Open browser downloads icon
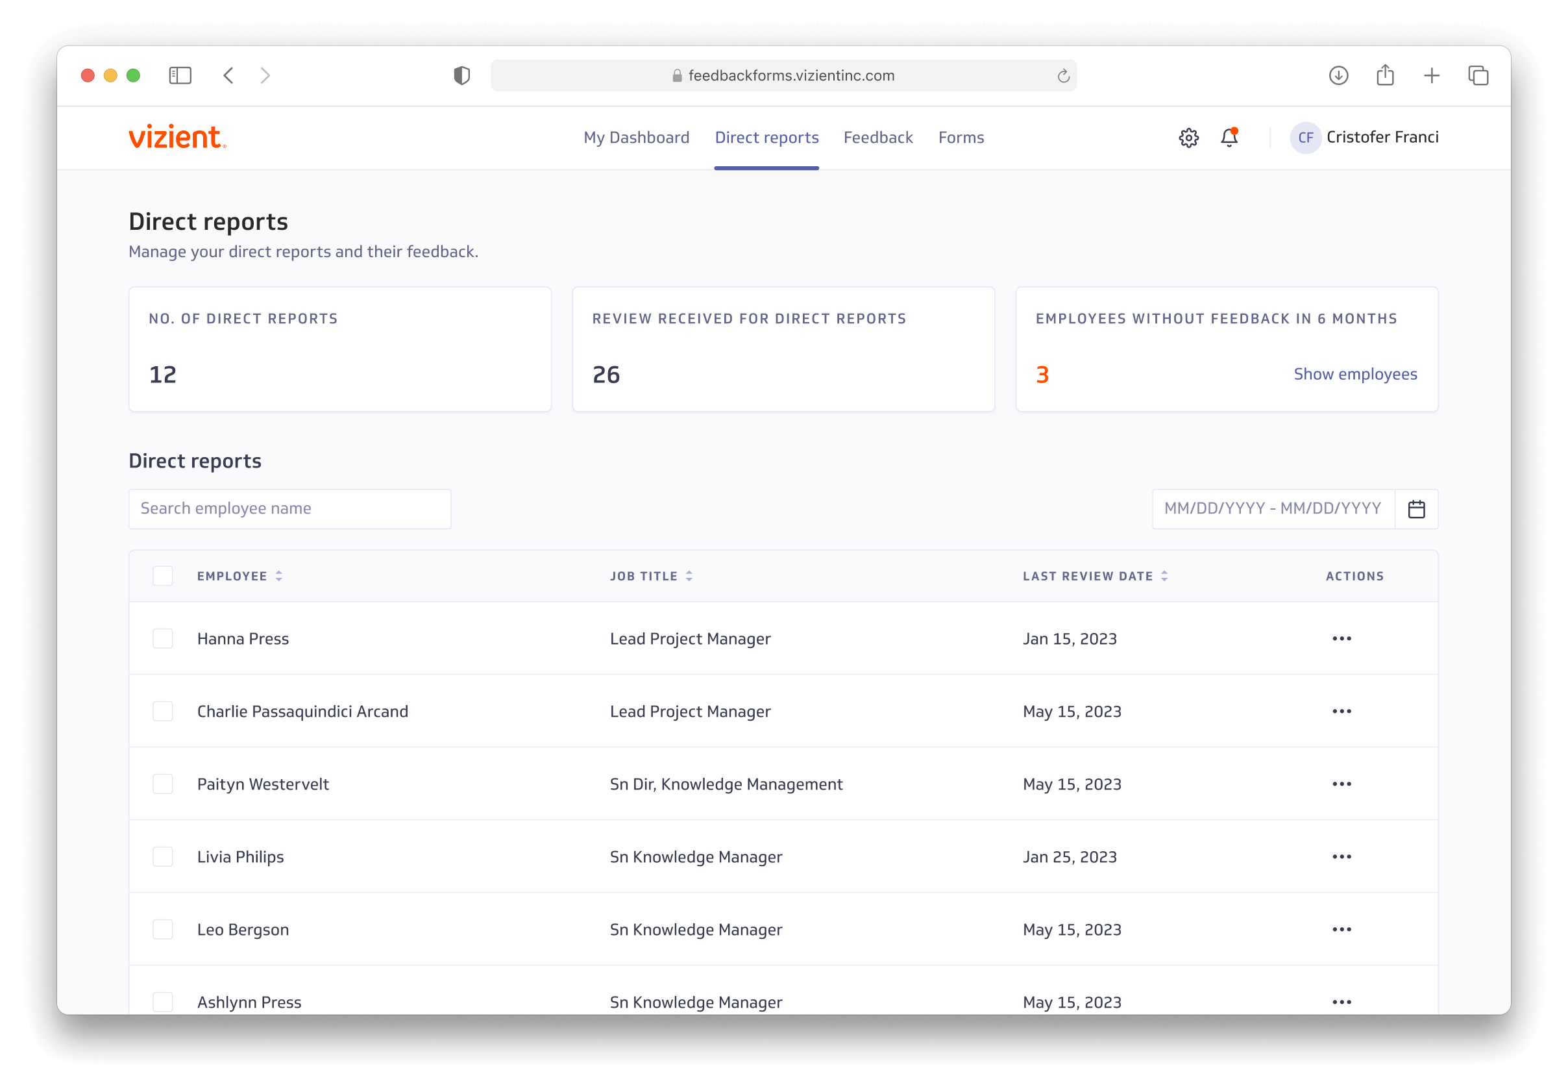This screenshot has width=1568, height=1083. coord(1338,75)
